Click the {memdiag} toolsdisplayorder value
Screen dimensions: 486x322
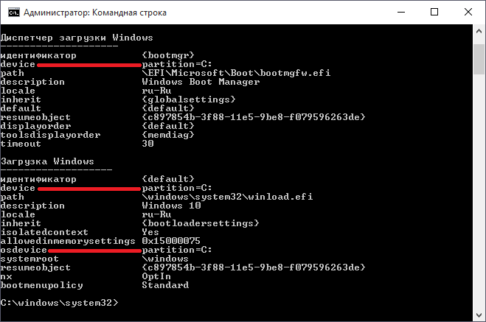[x=169, y=135]
